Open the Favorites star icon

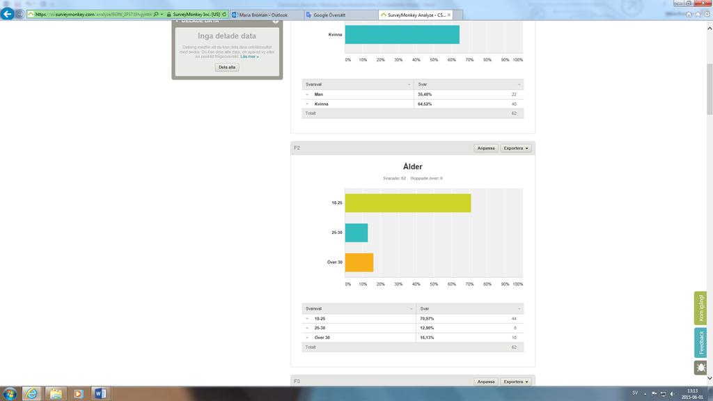(x=698, y=15)
